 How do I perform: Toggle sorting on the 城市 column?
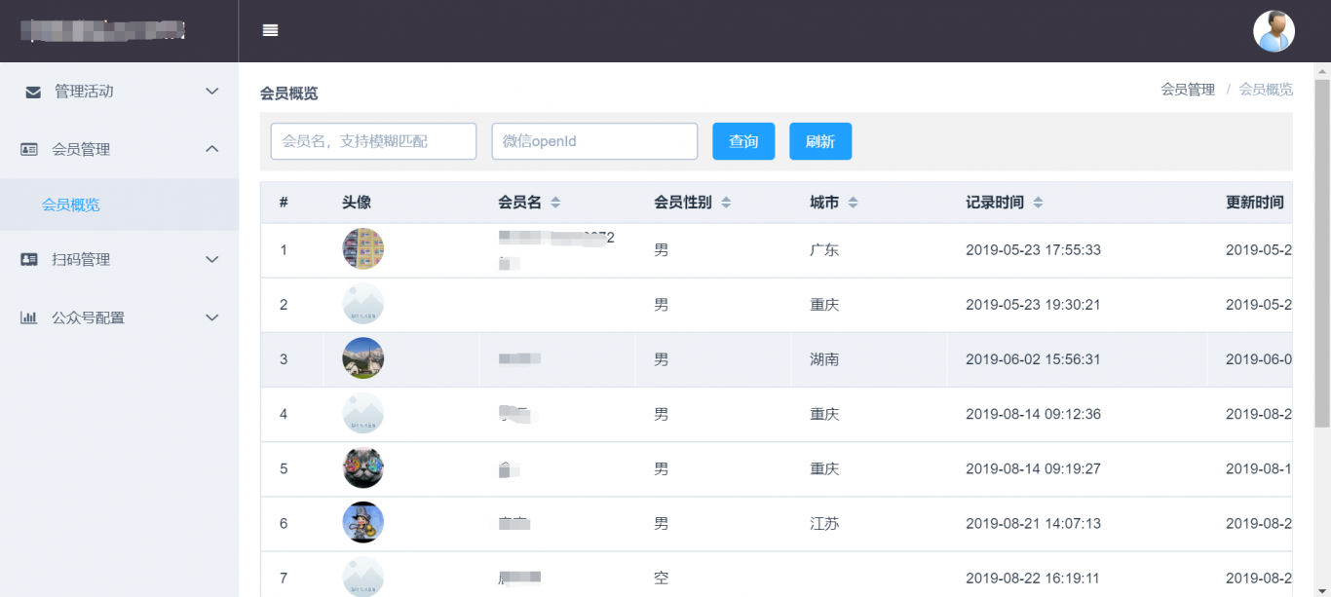(x=853, y=202)
